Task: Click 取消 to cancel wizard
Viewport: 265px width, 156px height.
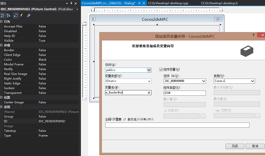Action: tap(255, 146)
